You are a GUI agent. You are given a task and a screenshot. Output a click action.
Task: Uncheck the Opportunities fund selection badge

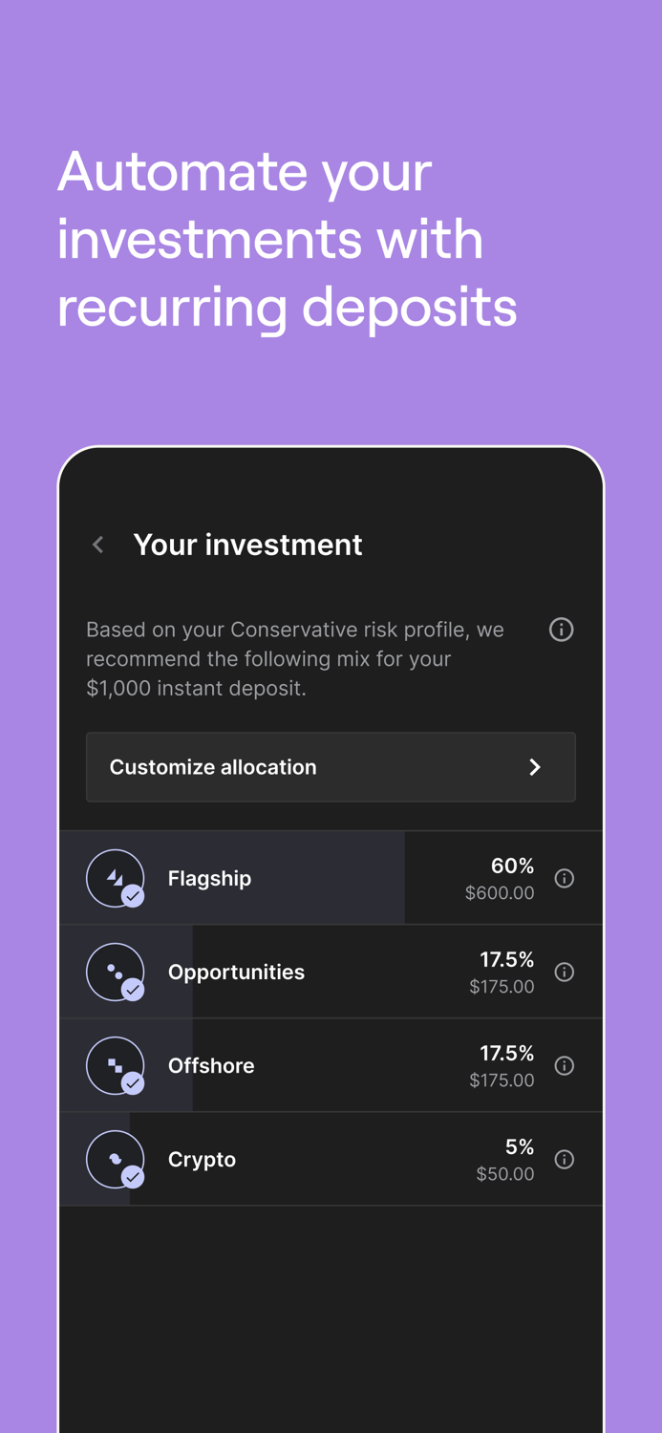[133, 992]
